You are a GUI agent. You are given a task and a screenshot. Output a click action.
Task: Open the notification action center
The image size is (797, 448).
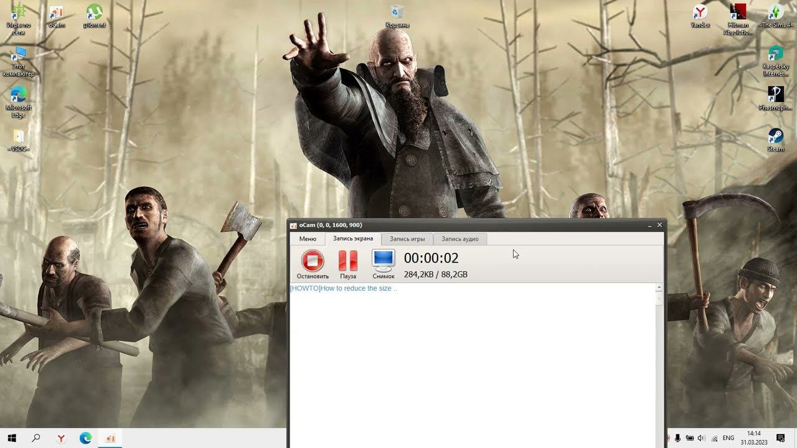click(781, 438)
